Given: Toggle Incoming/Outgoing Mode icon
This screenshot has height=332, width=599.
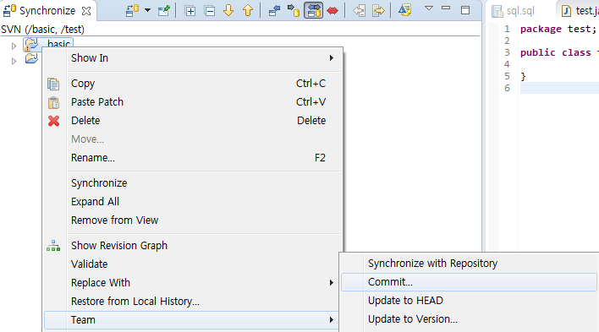Looking at the screenshot, I should click(x=314, y=10).
